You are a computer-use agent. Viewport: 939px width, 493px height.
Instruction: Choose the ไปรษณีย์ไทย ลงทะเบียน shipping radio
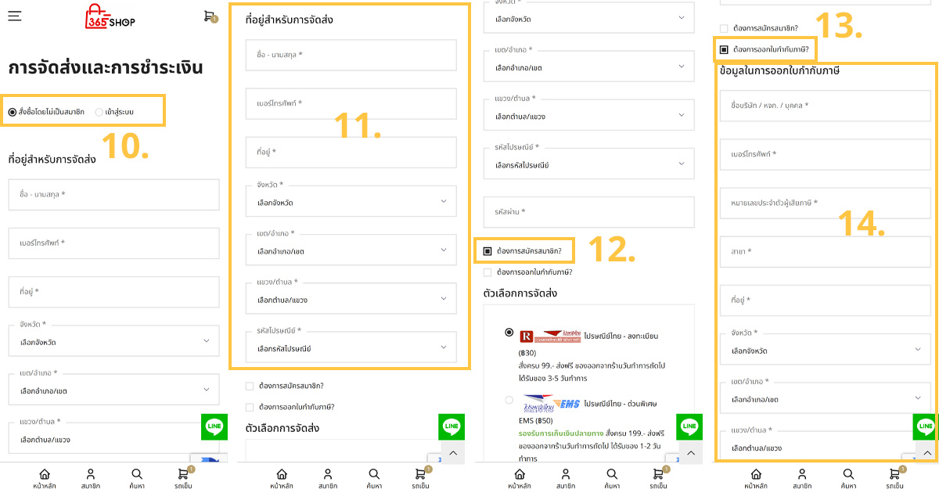(509, 333)
